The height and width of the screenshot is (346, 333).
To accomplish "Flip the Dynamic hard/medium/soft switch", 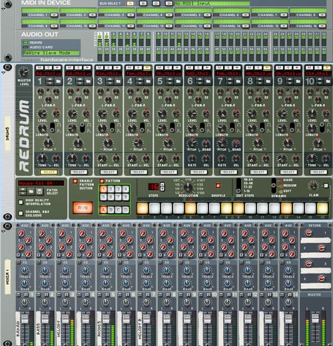I will click(x=274, y=186).
